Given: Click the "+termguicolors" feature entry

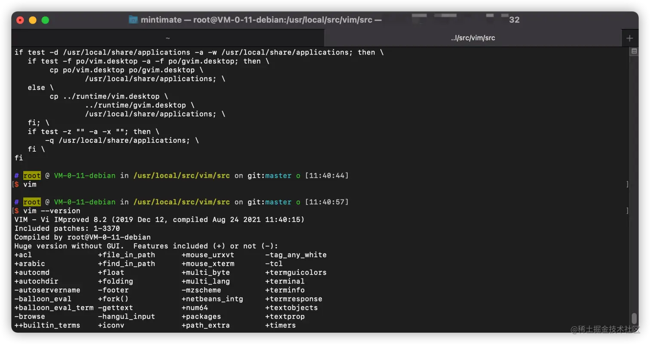Looking at the screenshot, I should point(296,273).
